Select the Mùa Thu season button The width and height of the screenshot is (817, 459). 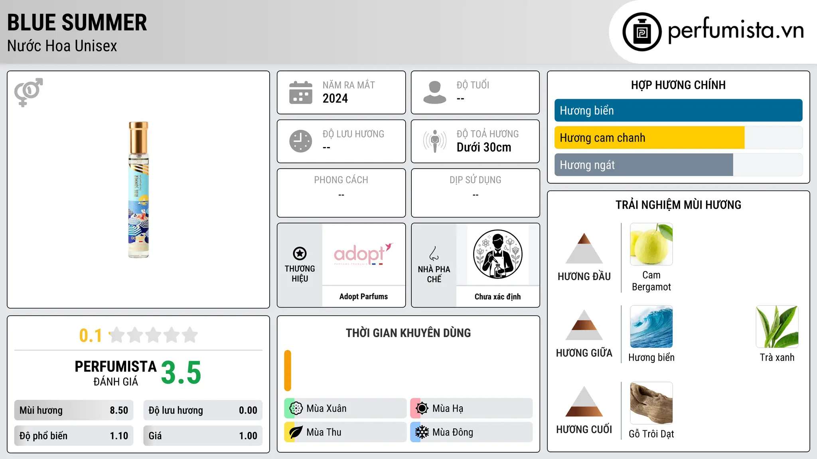(345, 432)
